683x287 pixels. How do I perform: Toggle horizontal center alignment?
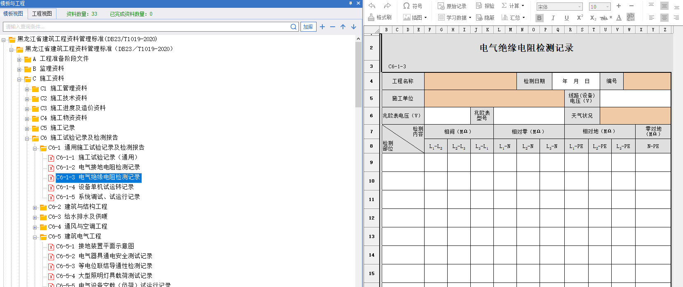[664, 17]
